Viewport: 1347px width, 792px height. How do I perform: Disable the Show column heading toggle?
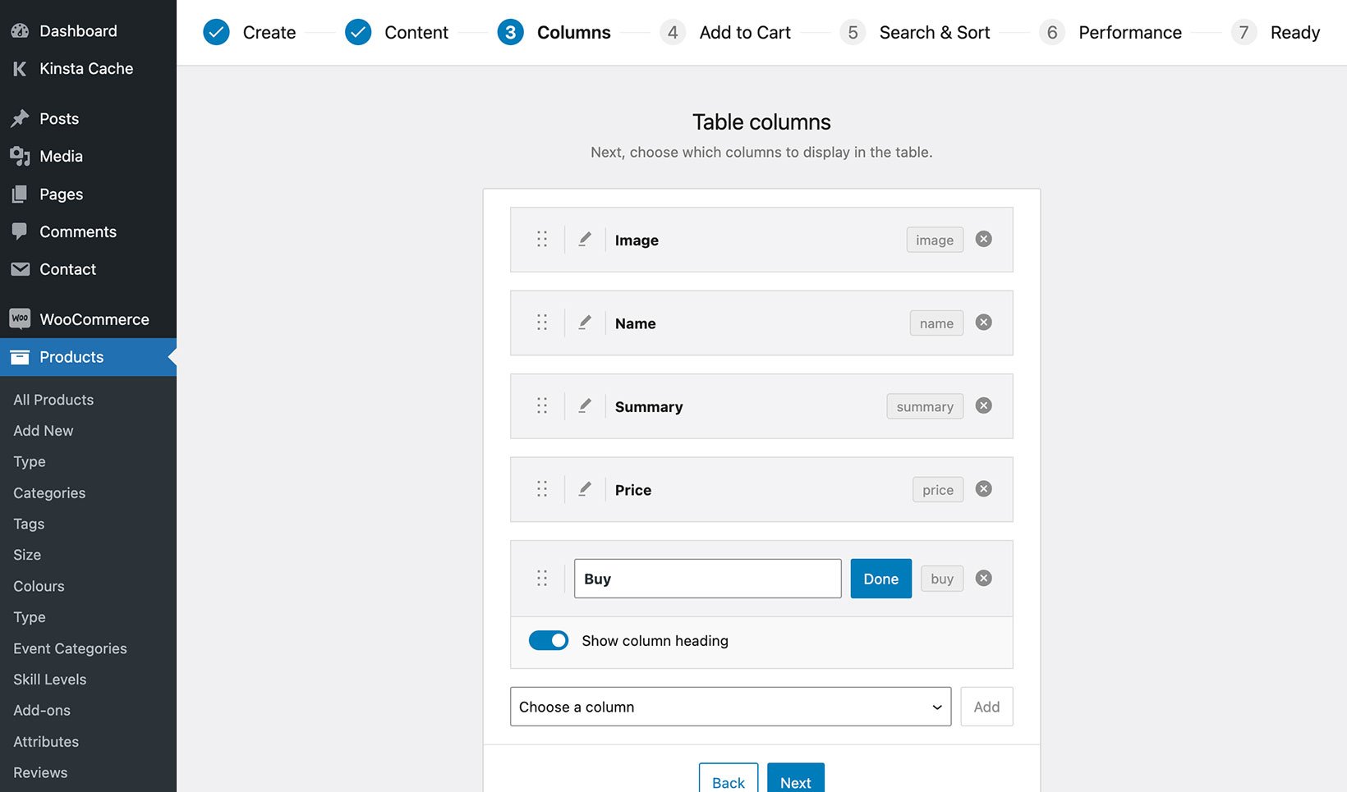click(x=549, y=640)
